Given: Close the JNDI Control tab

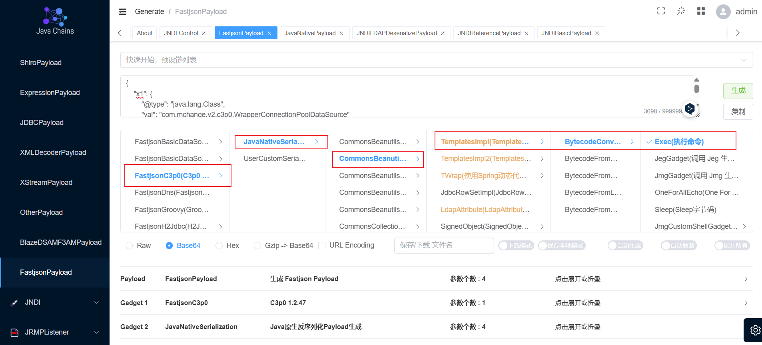Looking at the screenshot, I should tap(204, 33).
